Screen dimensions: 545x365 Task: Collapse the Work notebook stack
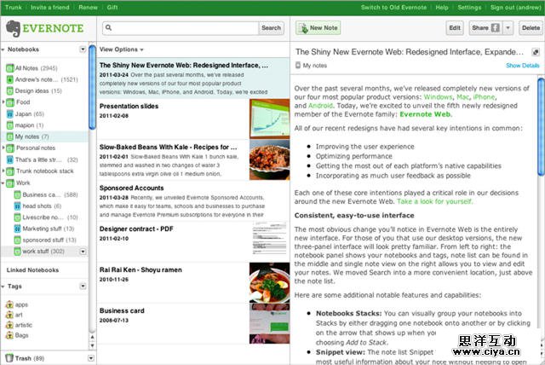tap(3, 182)
